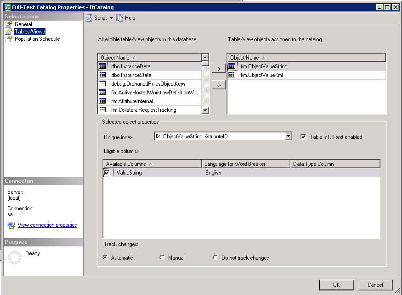Click the Full-Text Catalog title bar icon
Viewport: 402px width, 295px height.
[8, 7]
